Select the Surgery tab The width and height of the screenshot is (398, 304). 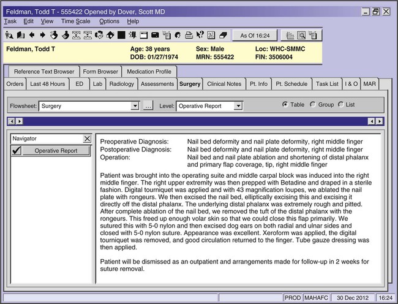pyautogui.click(x=190, y=84)
